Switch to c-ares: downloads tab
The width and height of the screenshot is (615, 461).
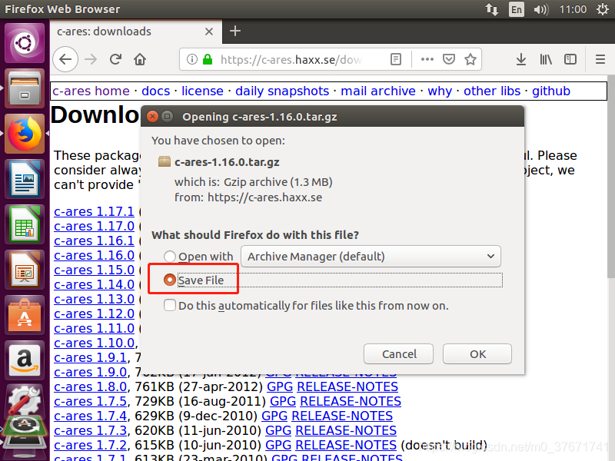pos(135,32)
